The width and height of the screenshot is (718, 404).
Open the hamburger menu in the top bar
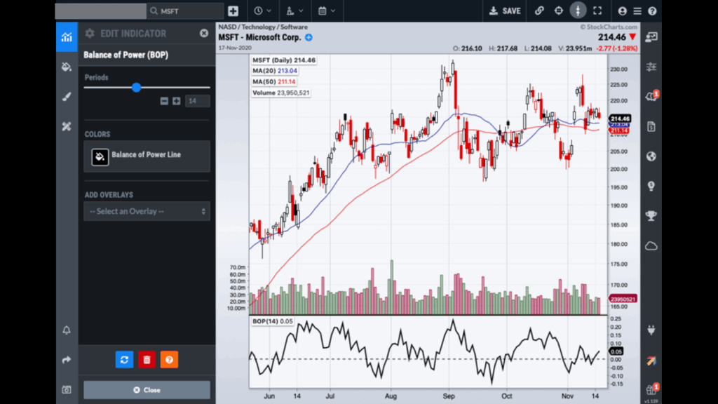coord(637,11)
